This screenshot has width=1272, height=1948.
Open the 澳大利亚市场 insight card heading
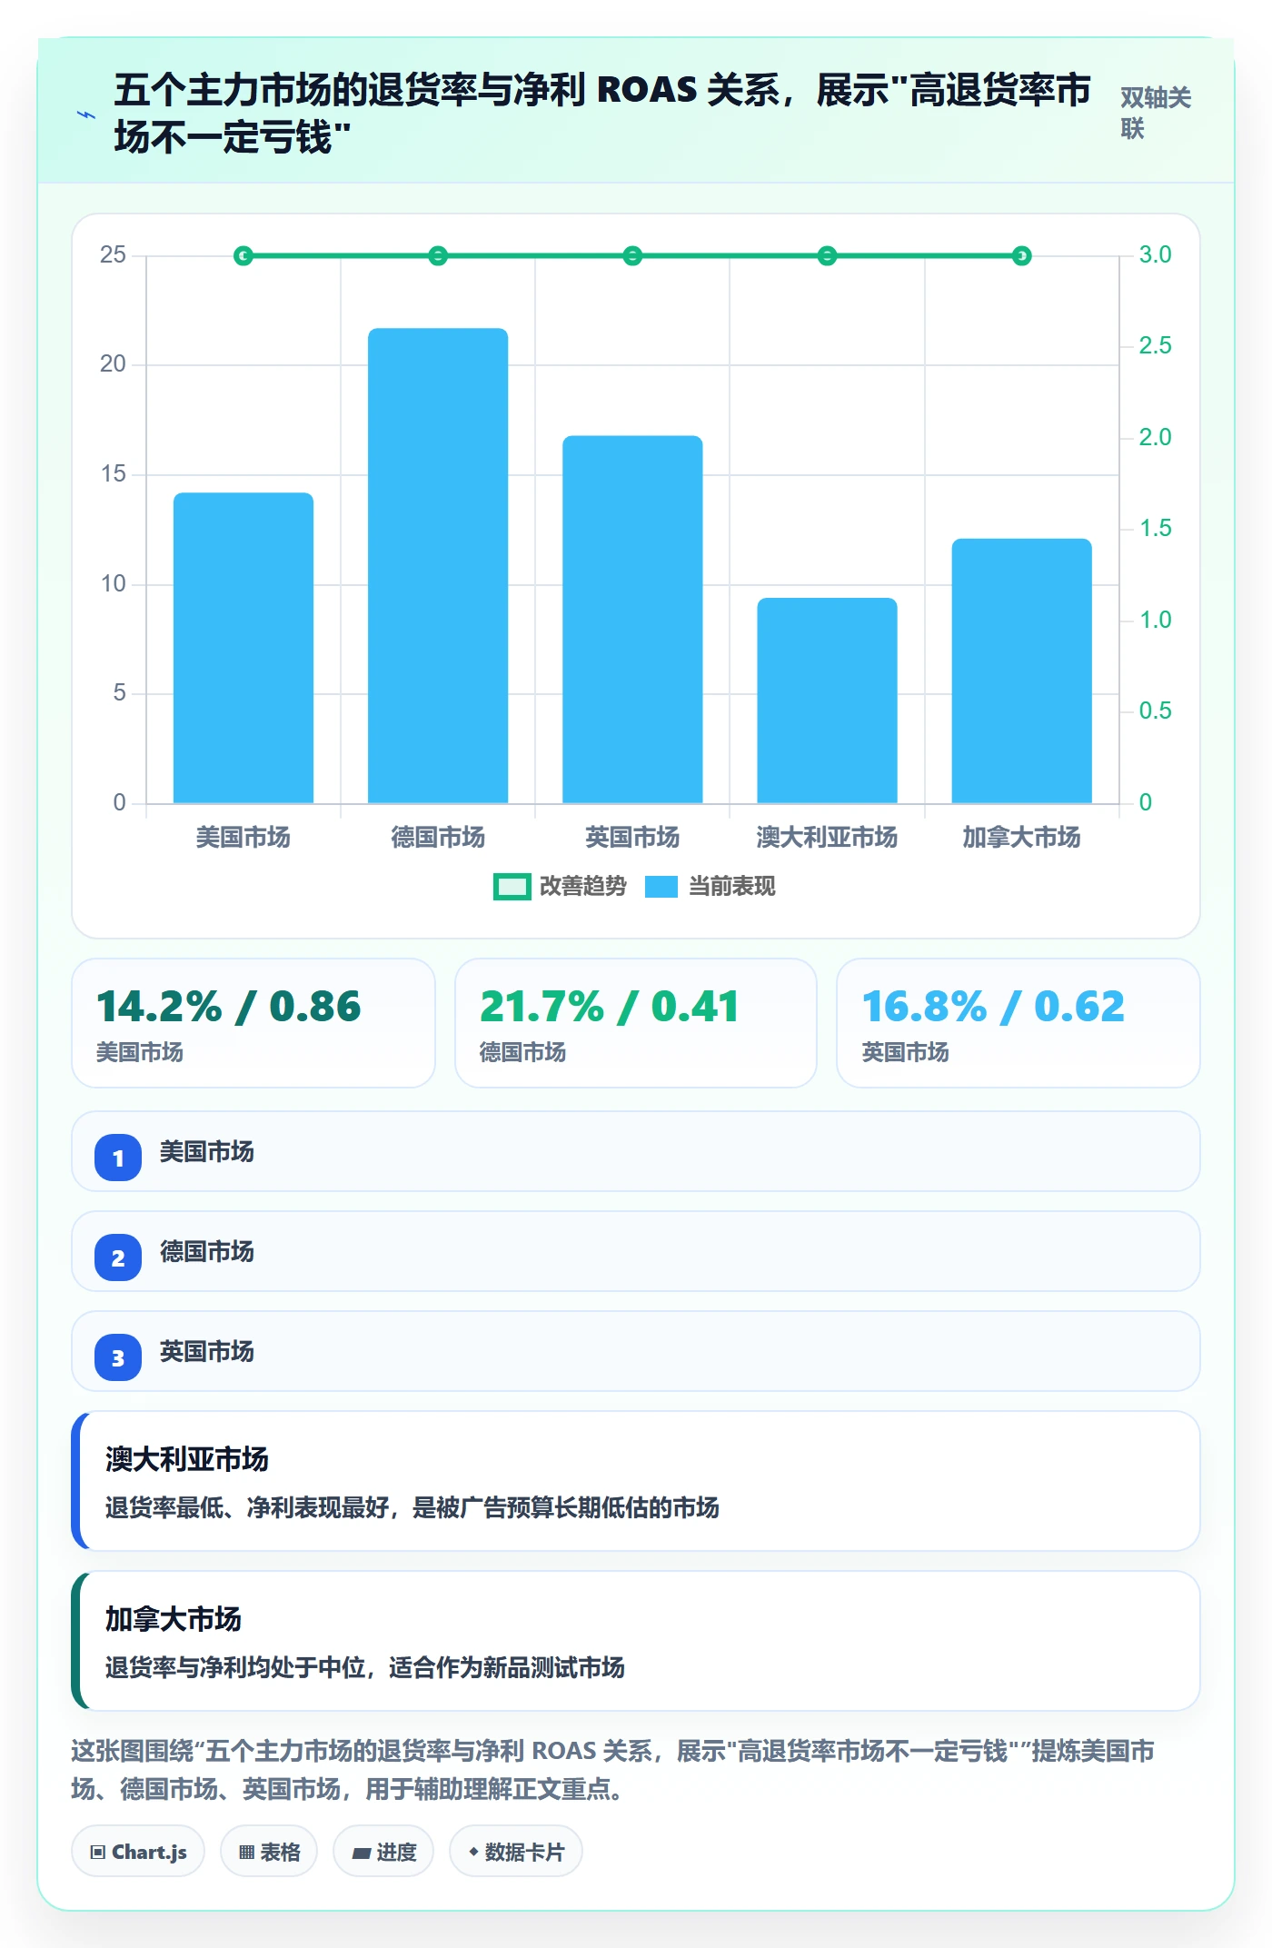click(x=187, y=1459)
